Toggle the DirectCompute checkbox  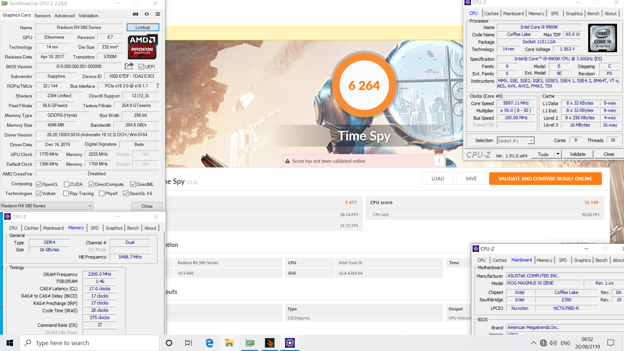(91, 184)
